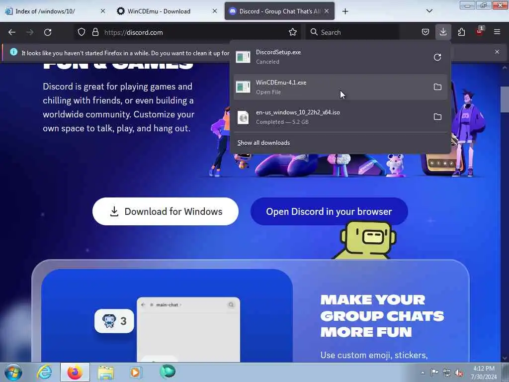
Task: Click Show all downloads
Action: click(263, 143)
